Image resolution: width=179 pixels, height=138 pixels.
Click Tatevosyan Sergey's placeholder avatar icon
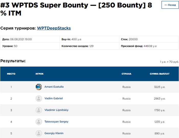pyautogui.click(x=39, y=122)
